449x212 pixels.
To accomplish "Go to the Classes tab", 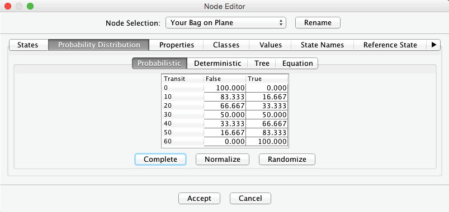I will (226, 45).
